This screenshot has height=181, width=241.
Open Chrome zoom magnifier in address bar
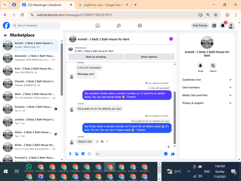(208, 15)
